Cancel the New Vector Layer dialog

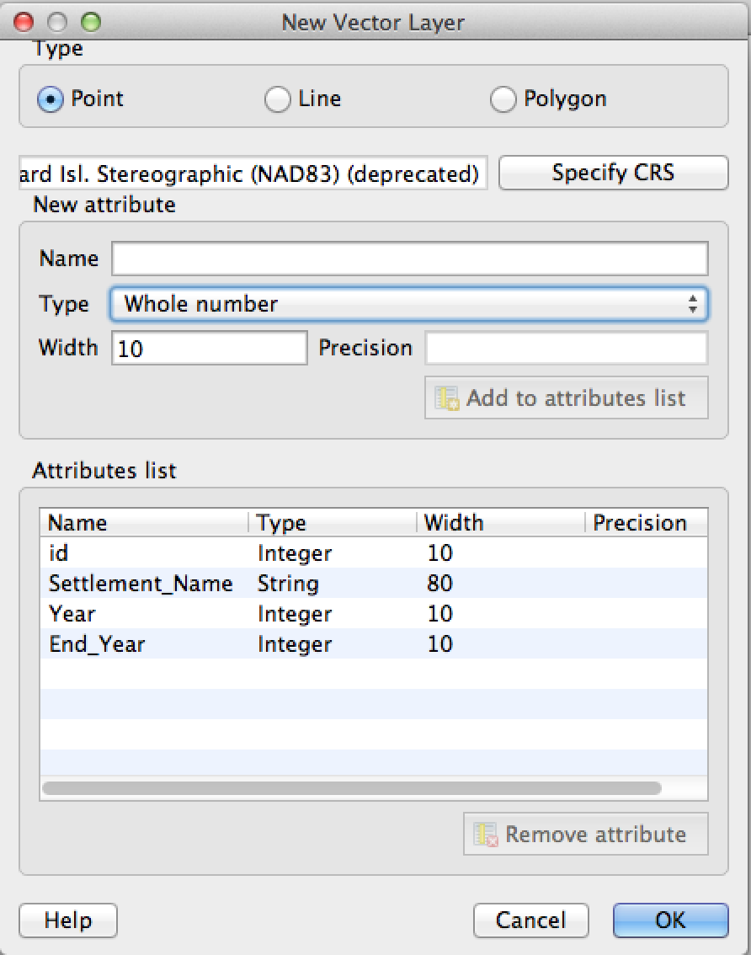tap(530, 920)
